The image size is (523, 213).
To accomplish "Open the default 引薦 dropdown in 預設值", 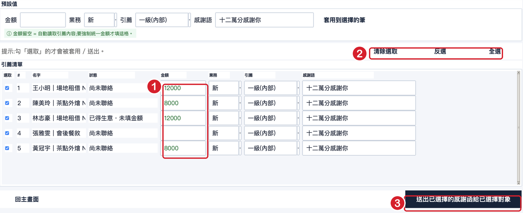I will click(163, 20).
